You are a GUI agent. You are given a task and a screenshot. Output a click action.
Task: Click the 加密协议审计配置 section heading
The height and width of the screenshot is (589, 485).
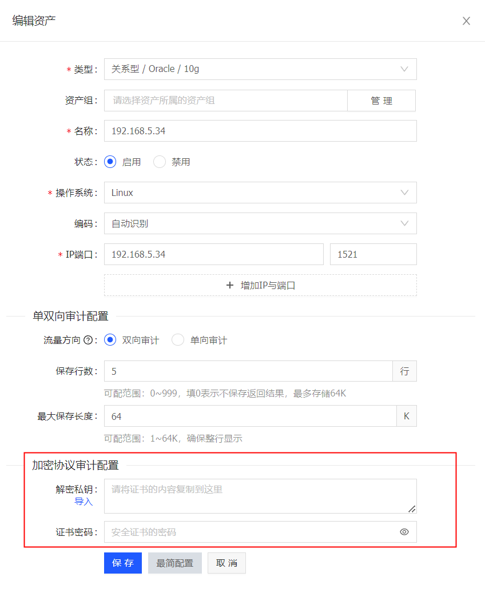click(x=75, y=465)
